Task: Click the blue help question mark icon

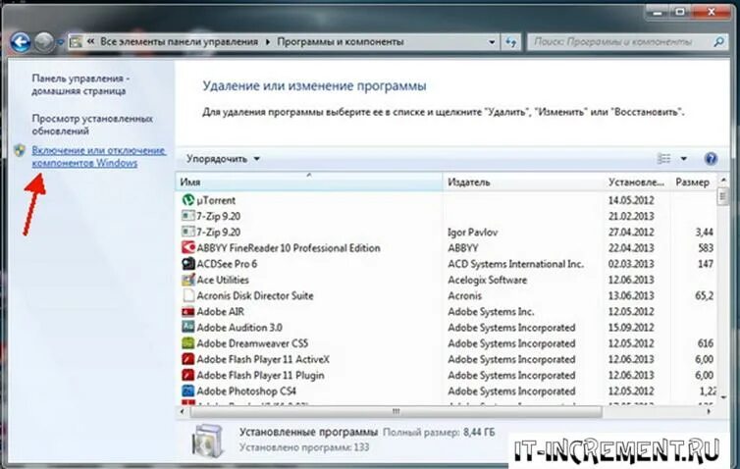Action: [x=711, y=159]
